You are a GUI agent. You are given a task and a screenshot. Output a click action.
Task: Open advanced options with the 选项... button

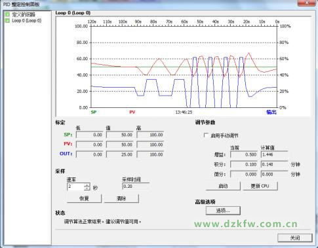pyautogui.click(x=223, y=211)
